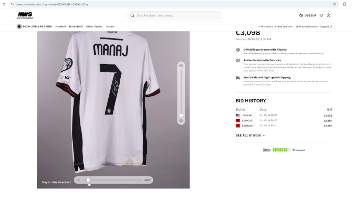Click the search player, club, jersey field
Screen dimensions: 352x198
[177, 15]
